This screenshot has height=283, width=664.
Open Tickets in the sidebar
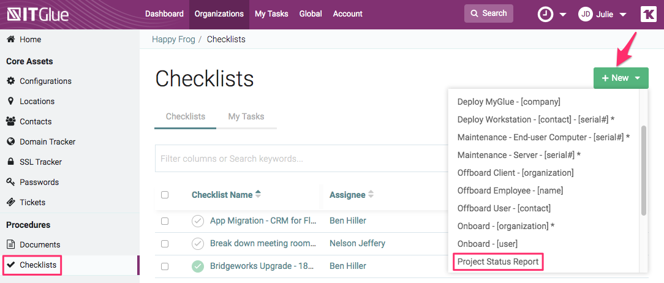coord(32,202)
